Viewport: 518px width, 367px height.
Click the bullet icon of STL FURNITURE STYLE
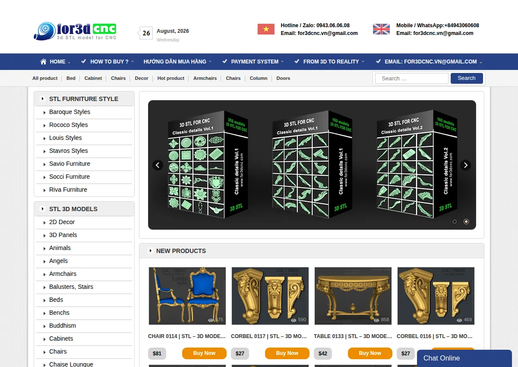(x=42, y=99)
